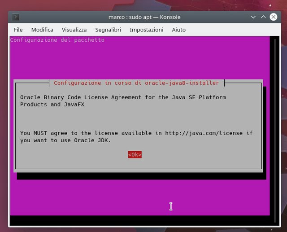Open the Impostazioni menu
The height and width of the screenshot is (232, 287).
point(147,30)
